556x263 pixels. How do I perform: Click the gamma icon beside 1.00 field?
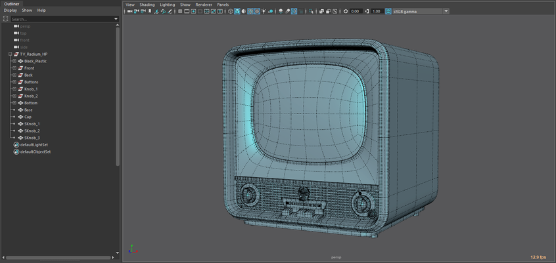[367, 11]
